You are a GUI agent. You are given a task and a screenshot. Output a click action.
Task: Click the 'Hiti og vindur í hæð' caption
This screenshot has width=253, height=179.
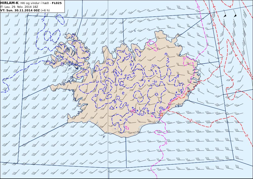point(34,3)
